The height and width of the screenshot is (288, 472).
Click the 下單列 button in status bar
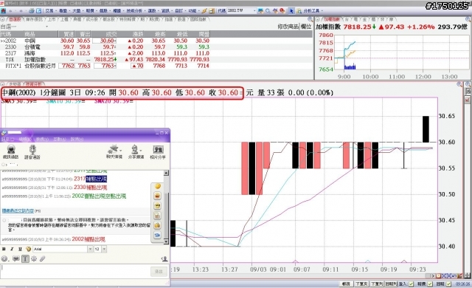point(377,284)
